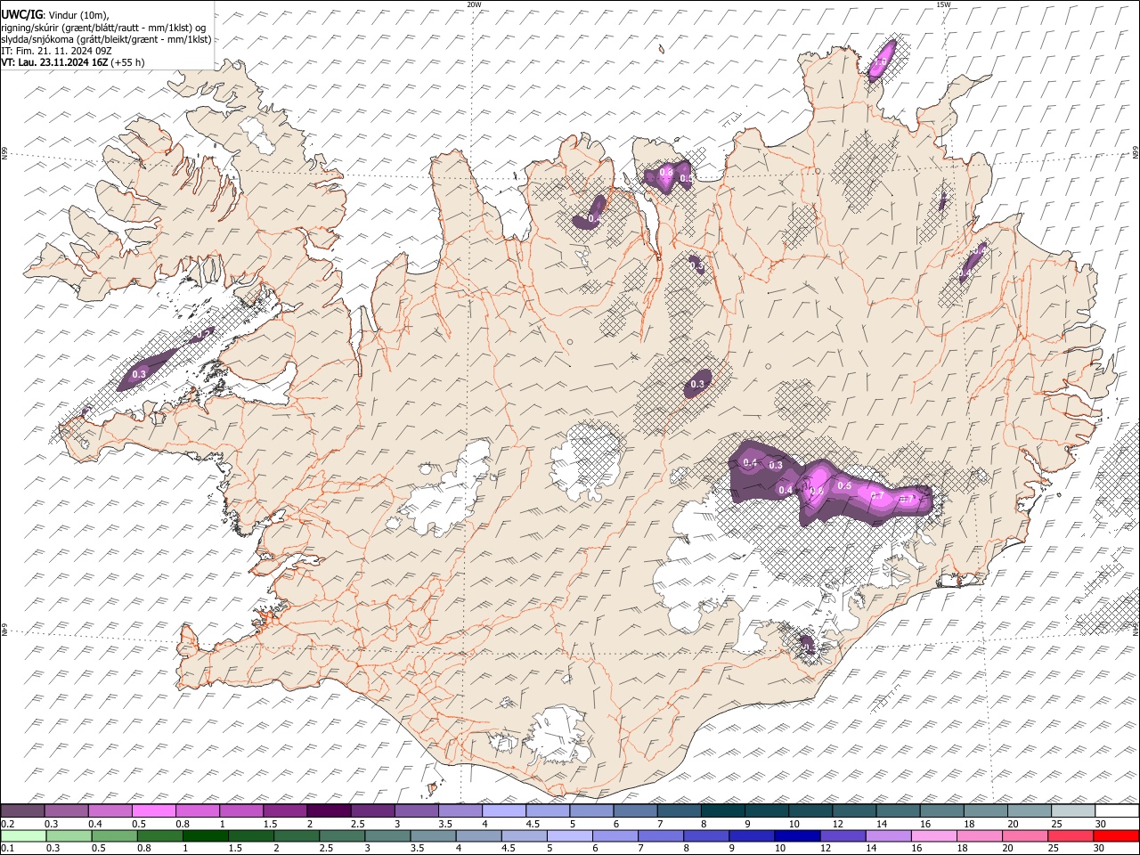Pick the purple 1.5–2 swatch in top row

[285, 811]
